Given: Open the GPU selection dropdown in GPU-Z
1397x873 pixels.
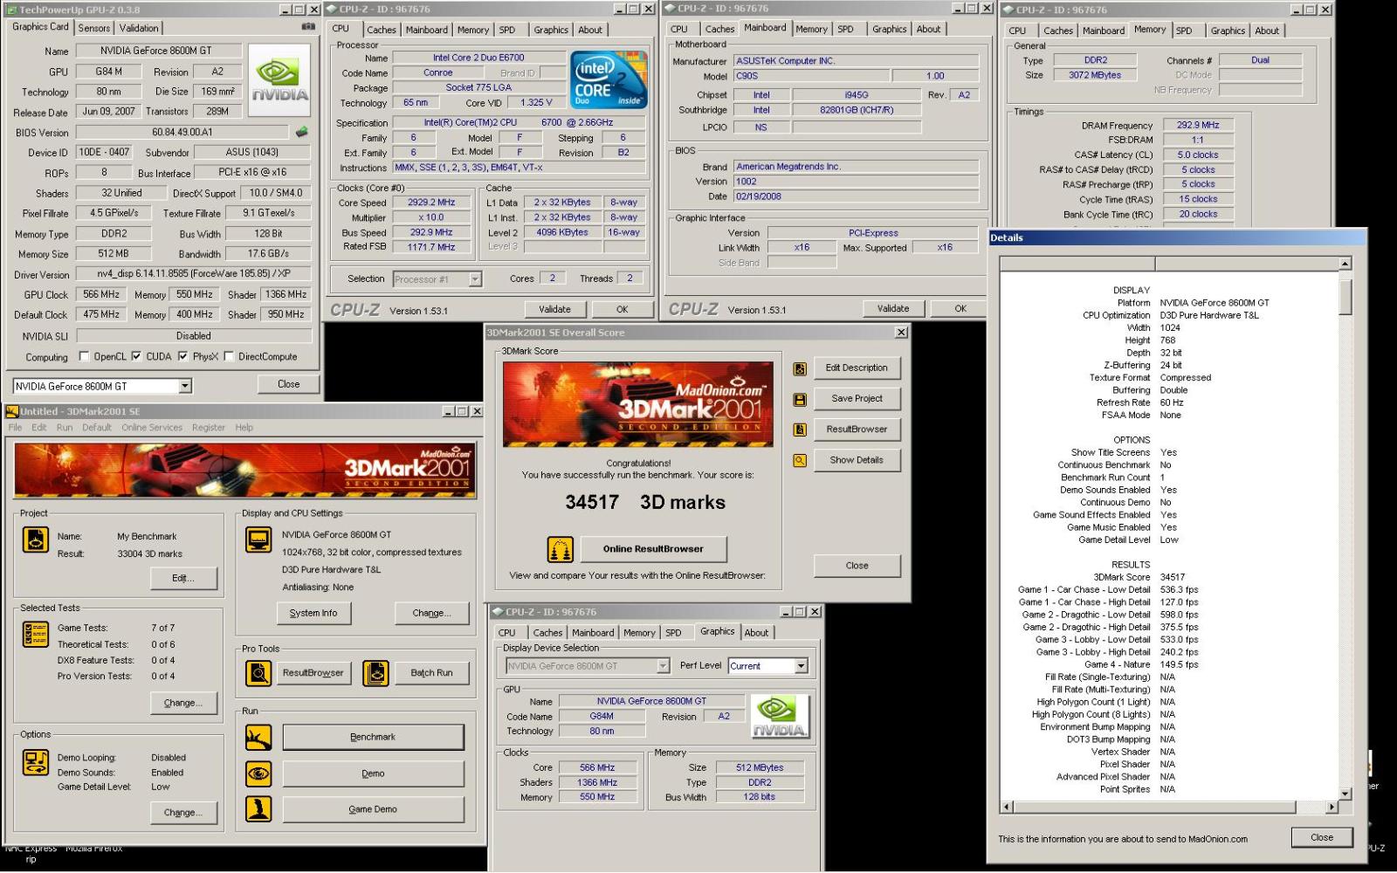Looking at the screenshot, I should pos(184,386).
